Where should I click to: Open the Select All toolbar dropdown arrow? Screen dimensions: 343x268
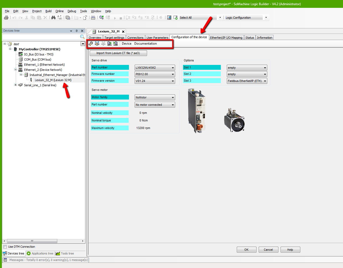click(x=220, y=18)
